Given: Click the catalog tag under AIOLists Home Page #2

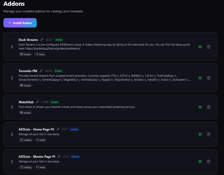Looking at the screenshot, I should point(26,140).
